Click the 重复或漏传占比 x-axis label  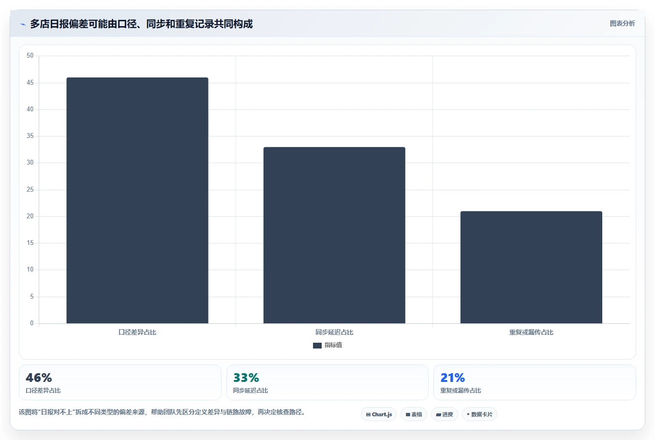tap(531, 333)
